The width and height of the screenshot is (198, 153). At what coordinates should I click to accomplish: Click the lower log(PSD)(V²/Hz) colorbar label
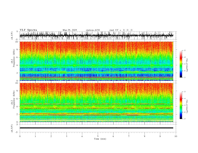point(187,106)
